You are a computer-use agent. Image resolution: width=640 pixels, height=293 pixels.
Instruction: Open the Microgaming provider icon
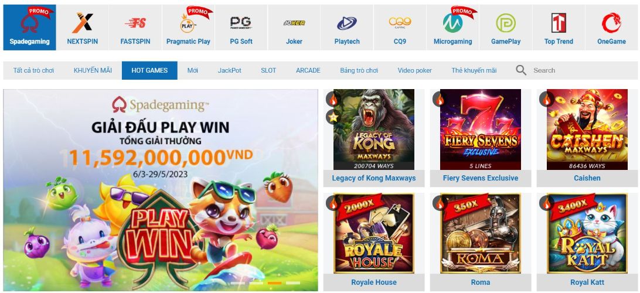point(452,23)
